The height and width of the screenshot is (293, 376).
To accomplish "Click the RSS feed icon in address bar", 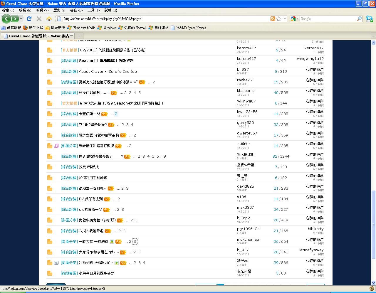I will pos(273,19).
